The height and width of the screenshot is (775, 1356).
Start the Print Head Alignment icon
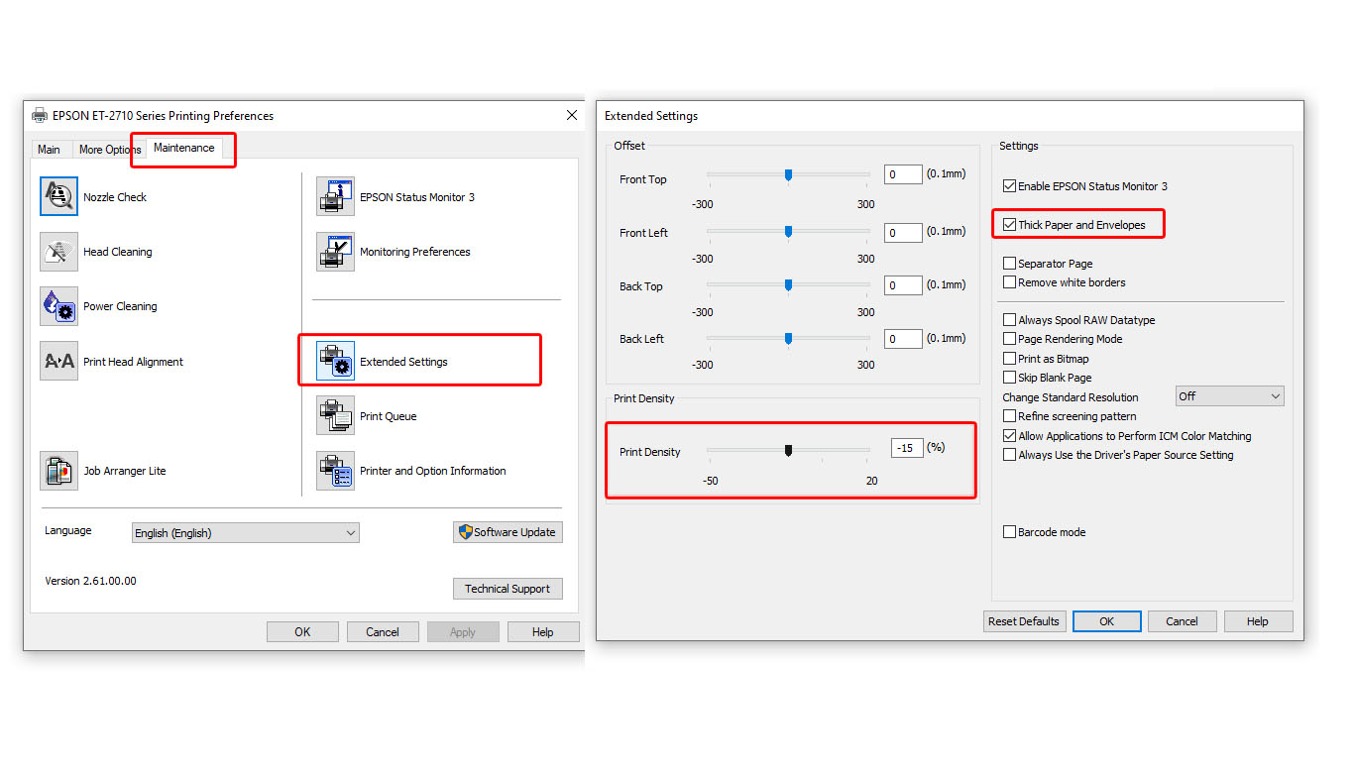[58, 362]
